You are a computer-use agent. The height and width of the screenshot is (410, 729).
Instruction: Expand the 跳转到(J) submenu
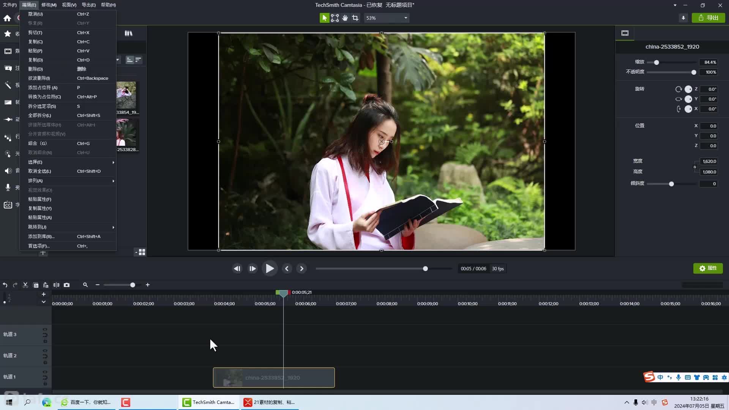click(x=68, y=227)
